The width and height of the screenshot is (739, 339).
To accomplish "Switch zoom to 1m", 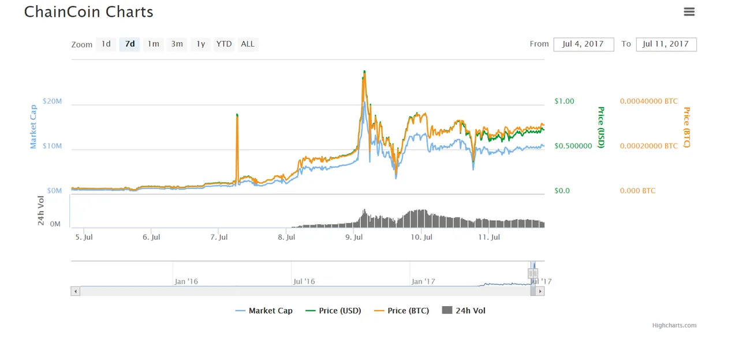I will (154, 44).
